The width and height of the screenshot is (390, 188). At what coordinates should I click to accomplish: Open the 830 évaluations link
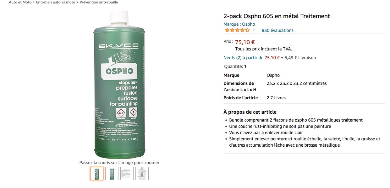[277, 30]
